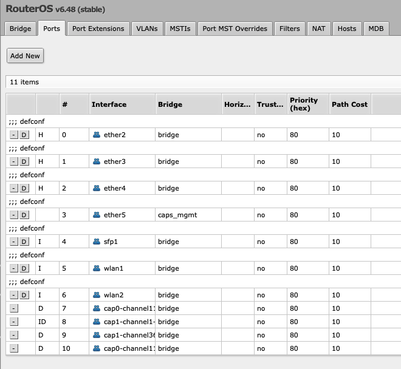Click the interface icon in row 7
Image resolution: width=401 pixels, height=369 pixels.
(x=97, y=308)
